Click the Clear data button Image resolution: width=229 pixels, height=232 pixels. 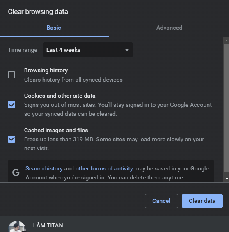point(202,201)
